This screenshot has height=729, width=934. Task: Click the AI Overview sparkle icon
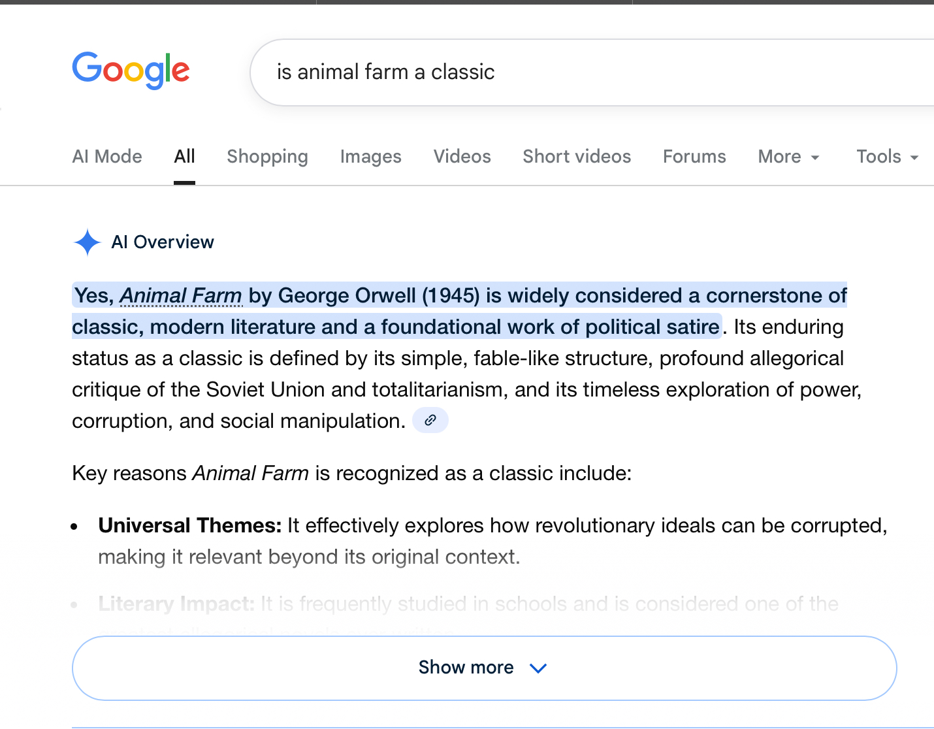87,242
